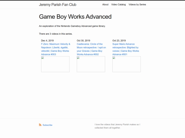This screenshot has width=185, height=138.
Task: Go to the Video Catalog page
Action: (119, 4)
